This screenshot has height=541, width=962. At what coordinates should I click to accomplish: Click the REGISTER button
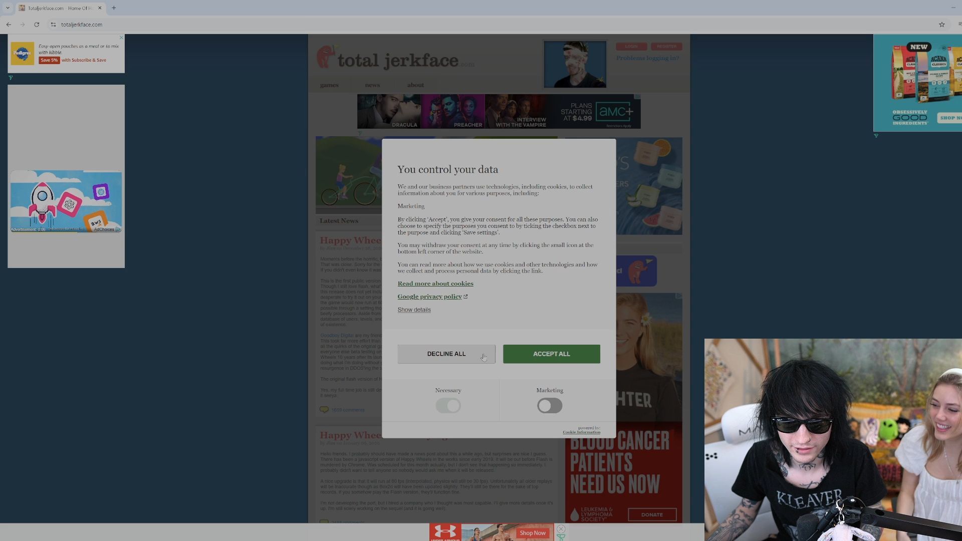pyautogui.click(x=666, y=46)
